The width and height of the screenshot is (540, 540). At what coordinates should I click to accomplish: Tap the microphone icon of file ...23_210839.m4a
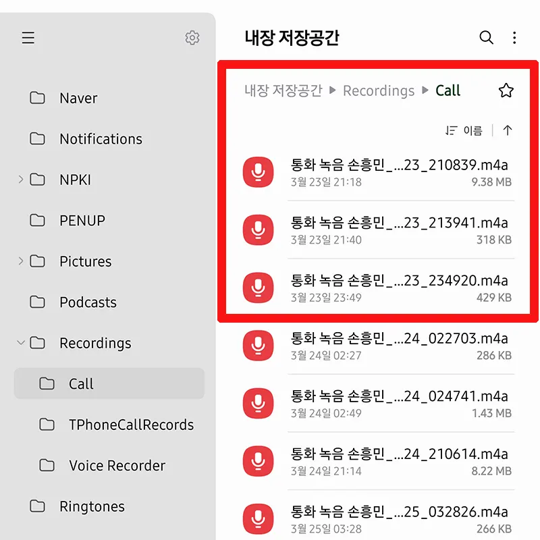pyautogui.click(x=258, y=171)
